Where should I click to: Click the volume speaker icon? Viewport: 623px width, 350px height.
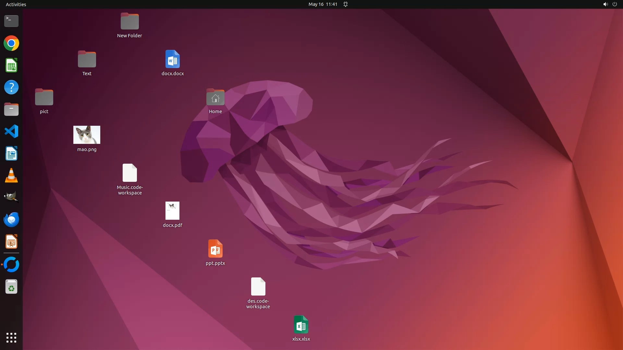tap(605, 4)
